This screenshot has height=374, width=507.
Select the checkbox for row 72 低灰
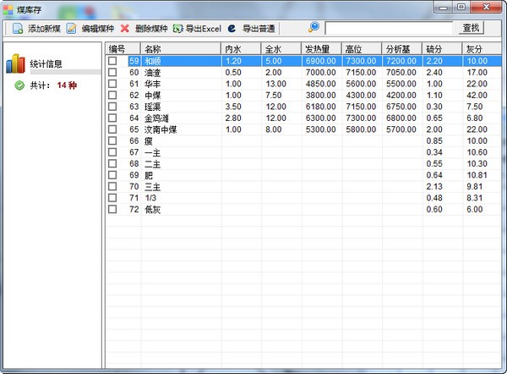click(x=113, y=209)
